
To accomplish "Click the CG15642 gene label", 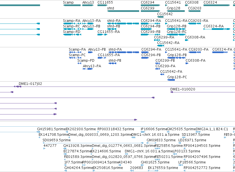I will point(165,14).
